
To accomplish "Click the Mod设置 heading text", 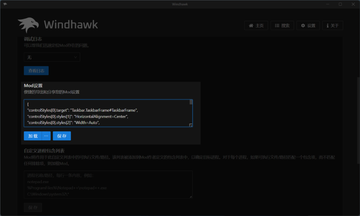I will [x=33, y=86].
